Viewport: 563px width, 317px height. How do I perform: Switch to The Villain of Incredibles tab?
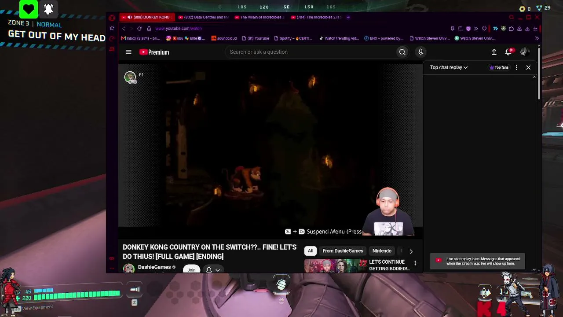pyautogui.click(x=260, y=17)
